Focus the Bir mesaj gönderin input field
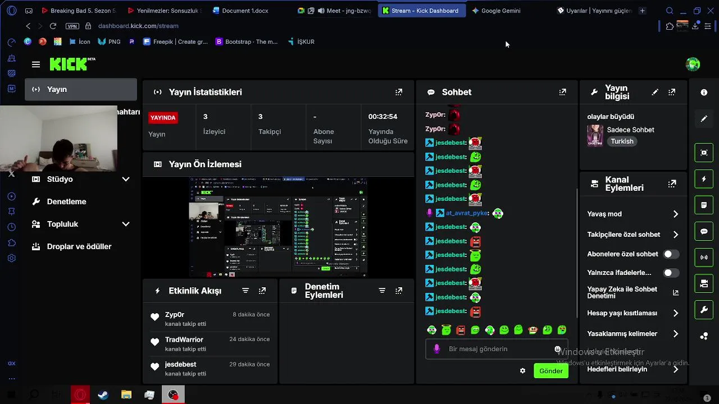This screenshot has height=404, width=719. tap(497, 349)
